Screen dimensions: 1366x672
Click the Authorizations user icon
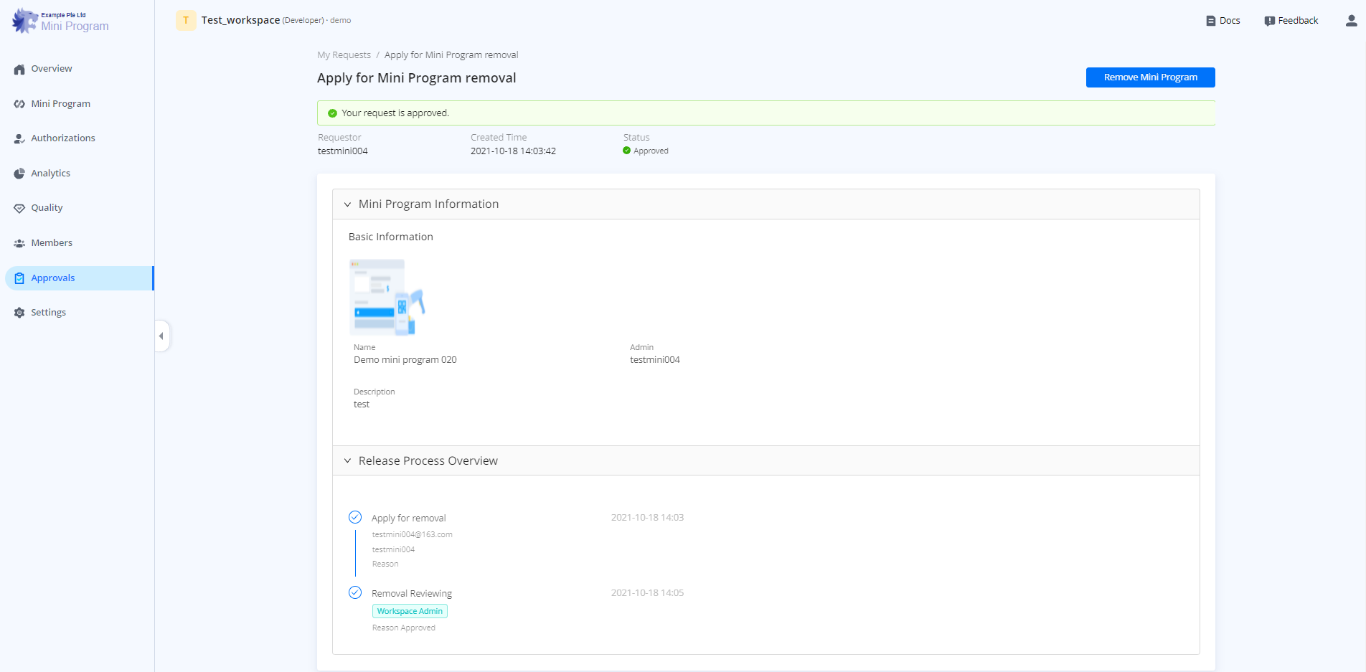19,138
